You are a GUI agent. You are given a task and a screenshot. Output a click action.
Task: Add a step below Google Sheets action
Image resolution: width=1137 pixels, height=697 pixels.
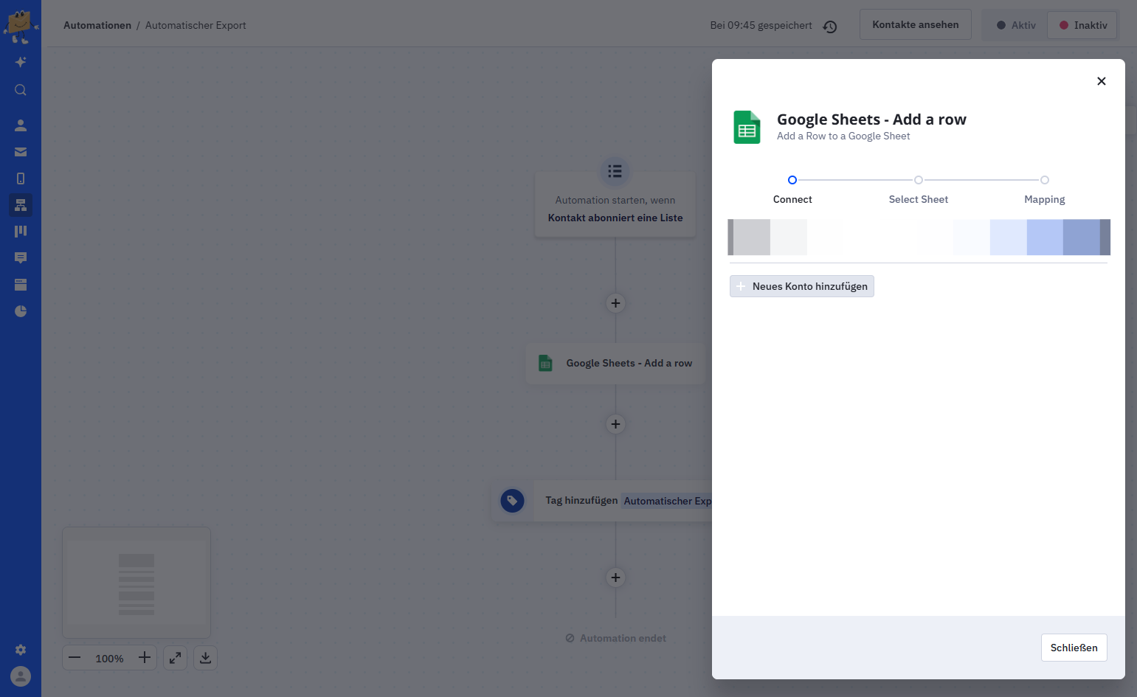click(x=615, y=424)
